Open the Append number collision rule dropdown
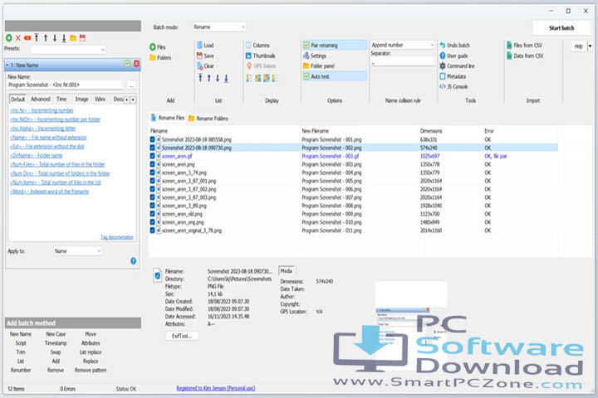Viewport: 598px width, 398px height. pos(402,45)
